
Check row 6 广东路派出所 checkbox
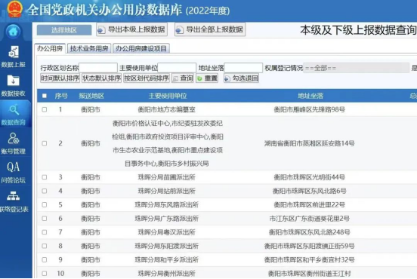coord(45,219)
